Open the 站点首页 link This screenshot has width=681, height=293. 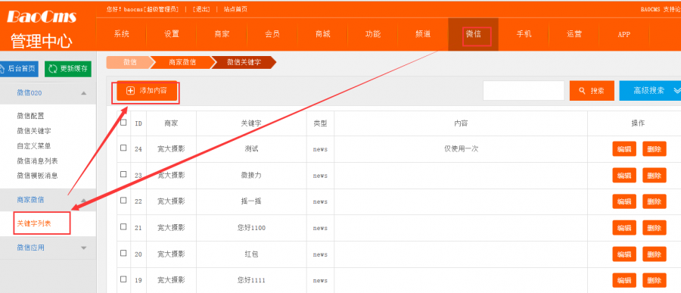click(235, 9)
